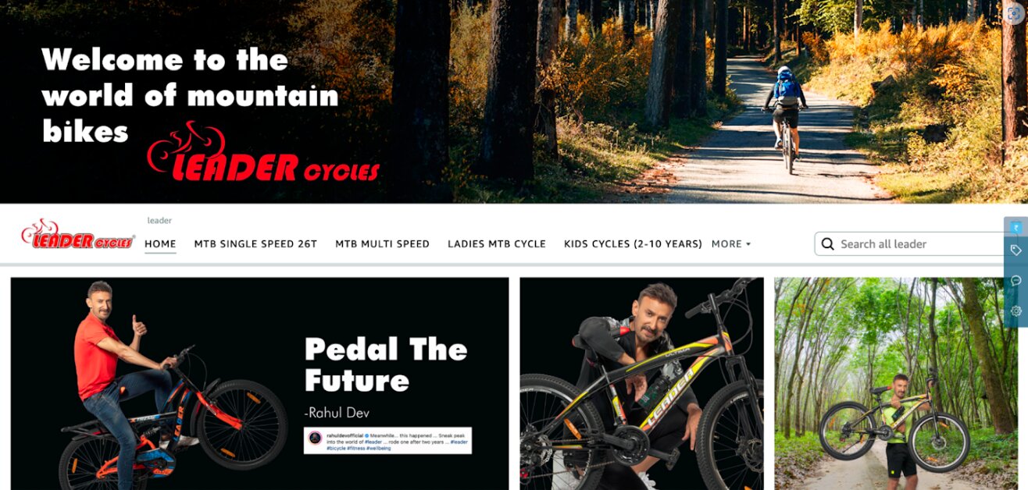Image resolution: width=1028 pixels, height=490 pixels.
Task: Click the rupee icon in side panel
Action: [1016, 227]
